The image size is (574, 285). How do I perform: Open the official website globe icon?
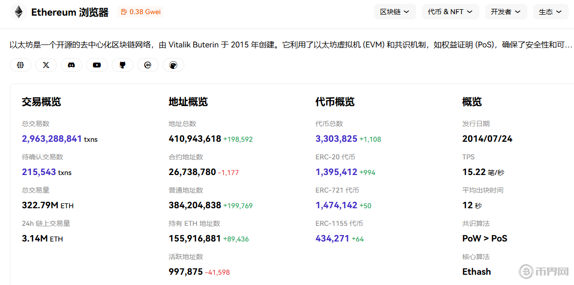(x=21, y=65)
